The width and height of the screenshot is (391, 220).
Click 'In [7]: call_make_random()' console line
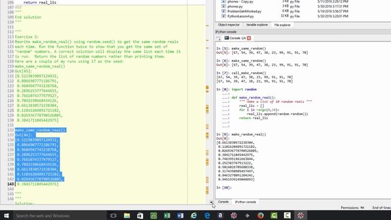241,73
